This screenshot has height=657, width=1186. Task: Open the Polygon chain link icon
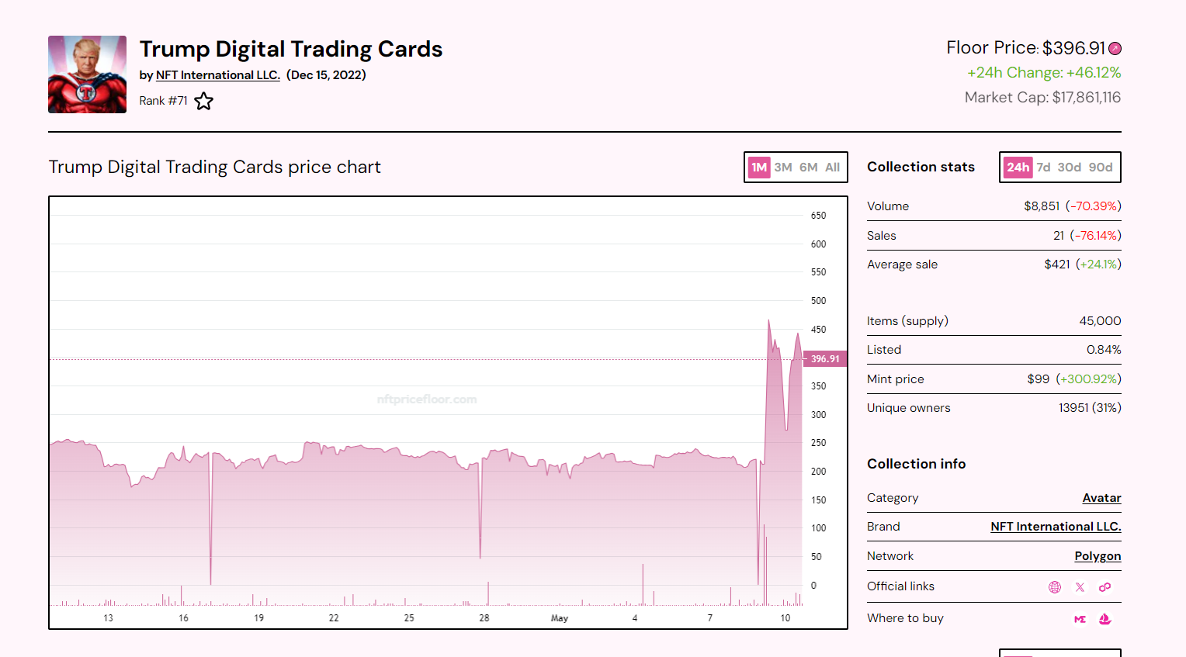[1105, 587]
